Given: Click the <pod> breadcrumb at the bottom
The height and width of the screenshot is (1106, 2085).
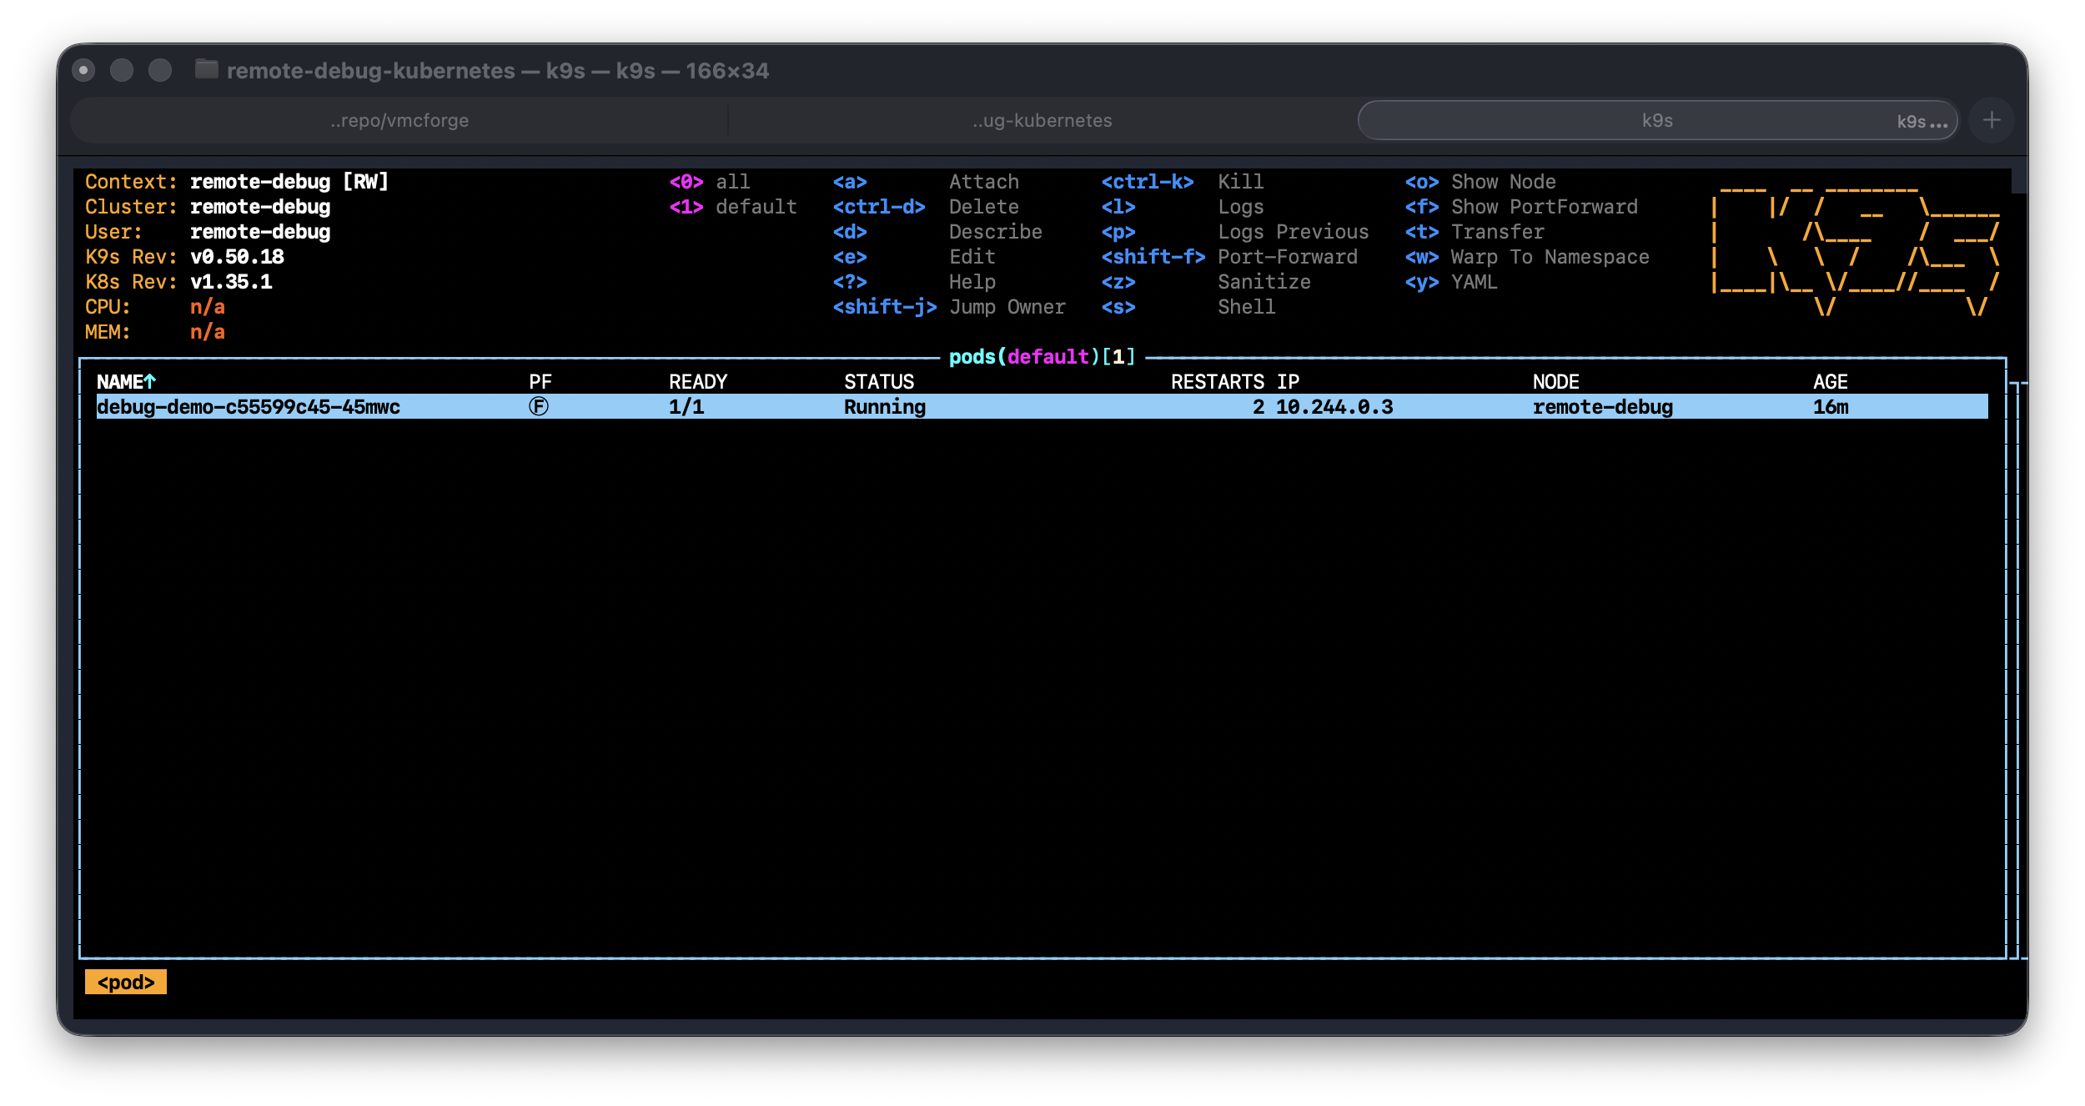Looking at the screenshot, I should [x=126, y=982].
